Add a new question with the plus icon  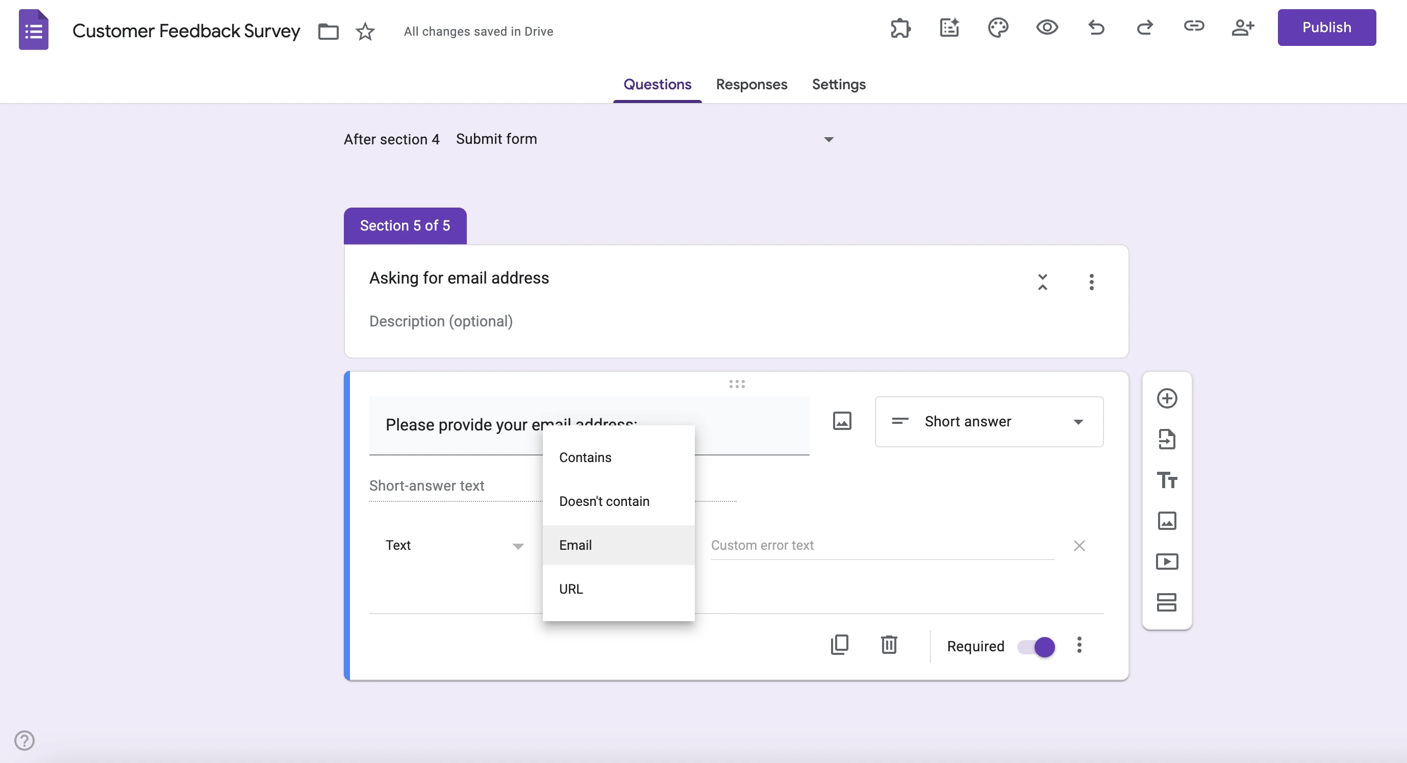pos(1167,398)
